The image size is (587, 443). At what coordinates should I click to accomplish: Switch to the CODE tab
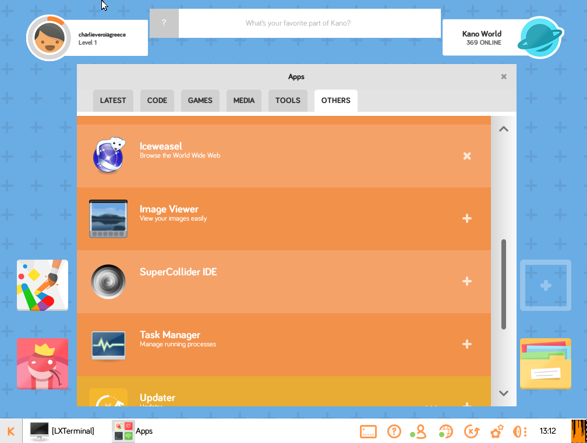(157, 101)
